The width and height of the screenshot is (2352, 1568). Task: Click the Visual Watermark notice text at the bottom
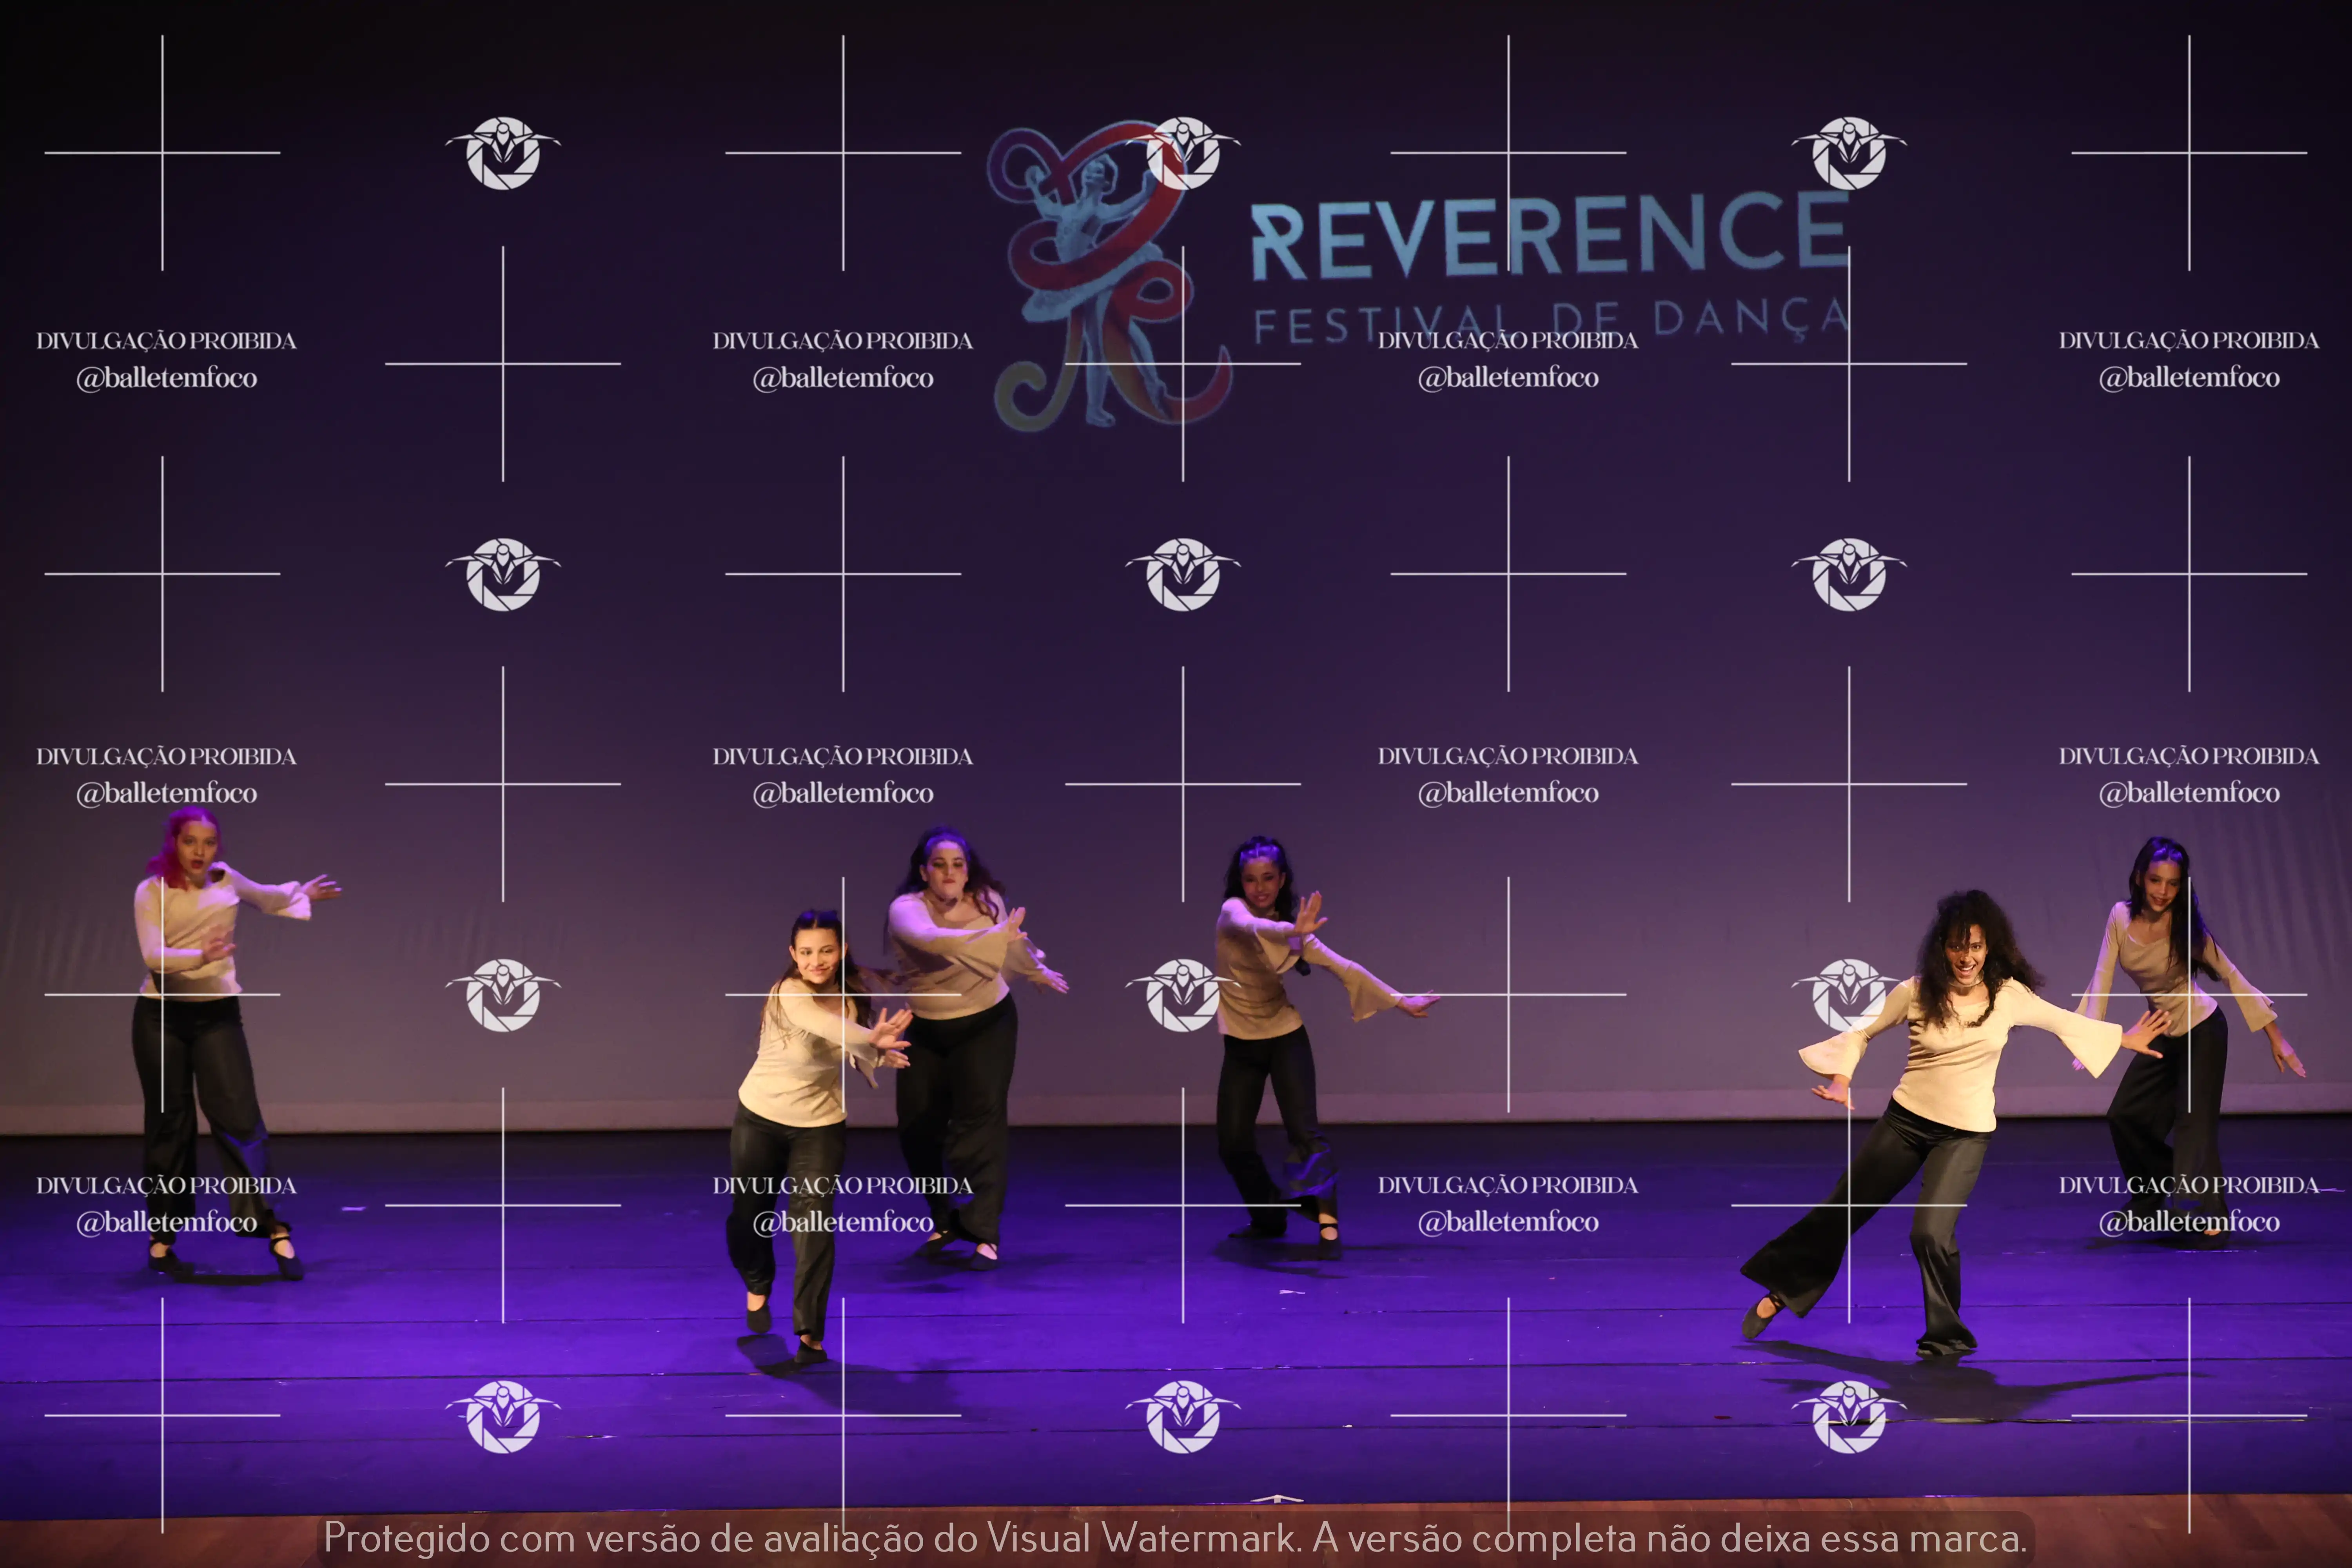click(x=1175, y=1538)
